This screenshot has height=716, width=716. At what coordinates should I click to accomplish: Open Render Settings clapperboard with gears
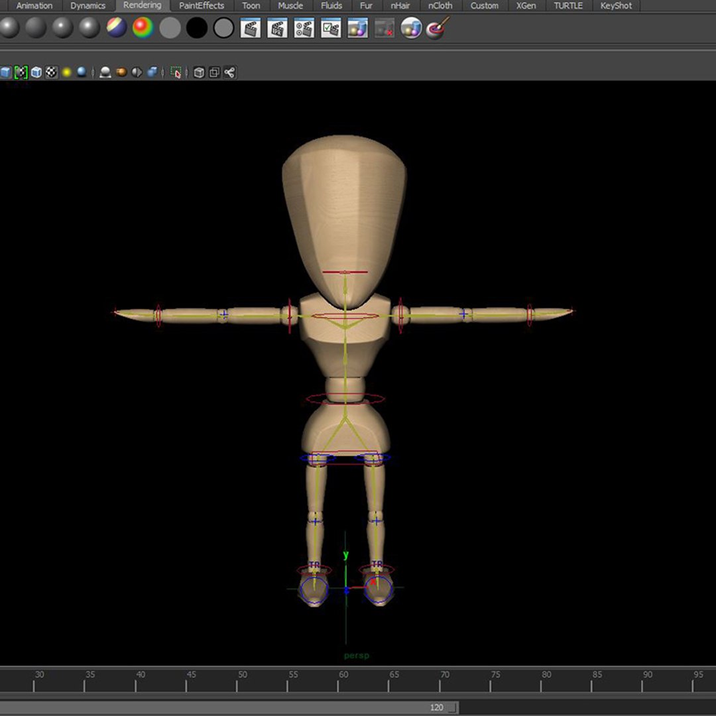[x=304, y=28]
